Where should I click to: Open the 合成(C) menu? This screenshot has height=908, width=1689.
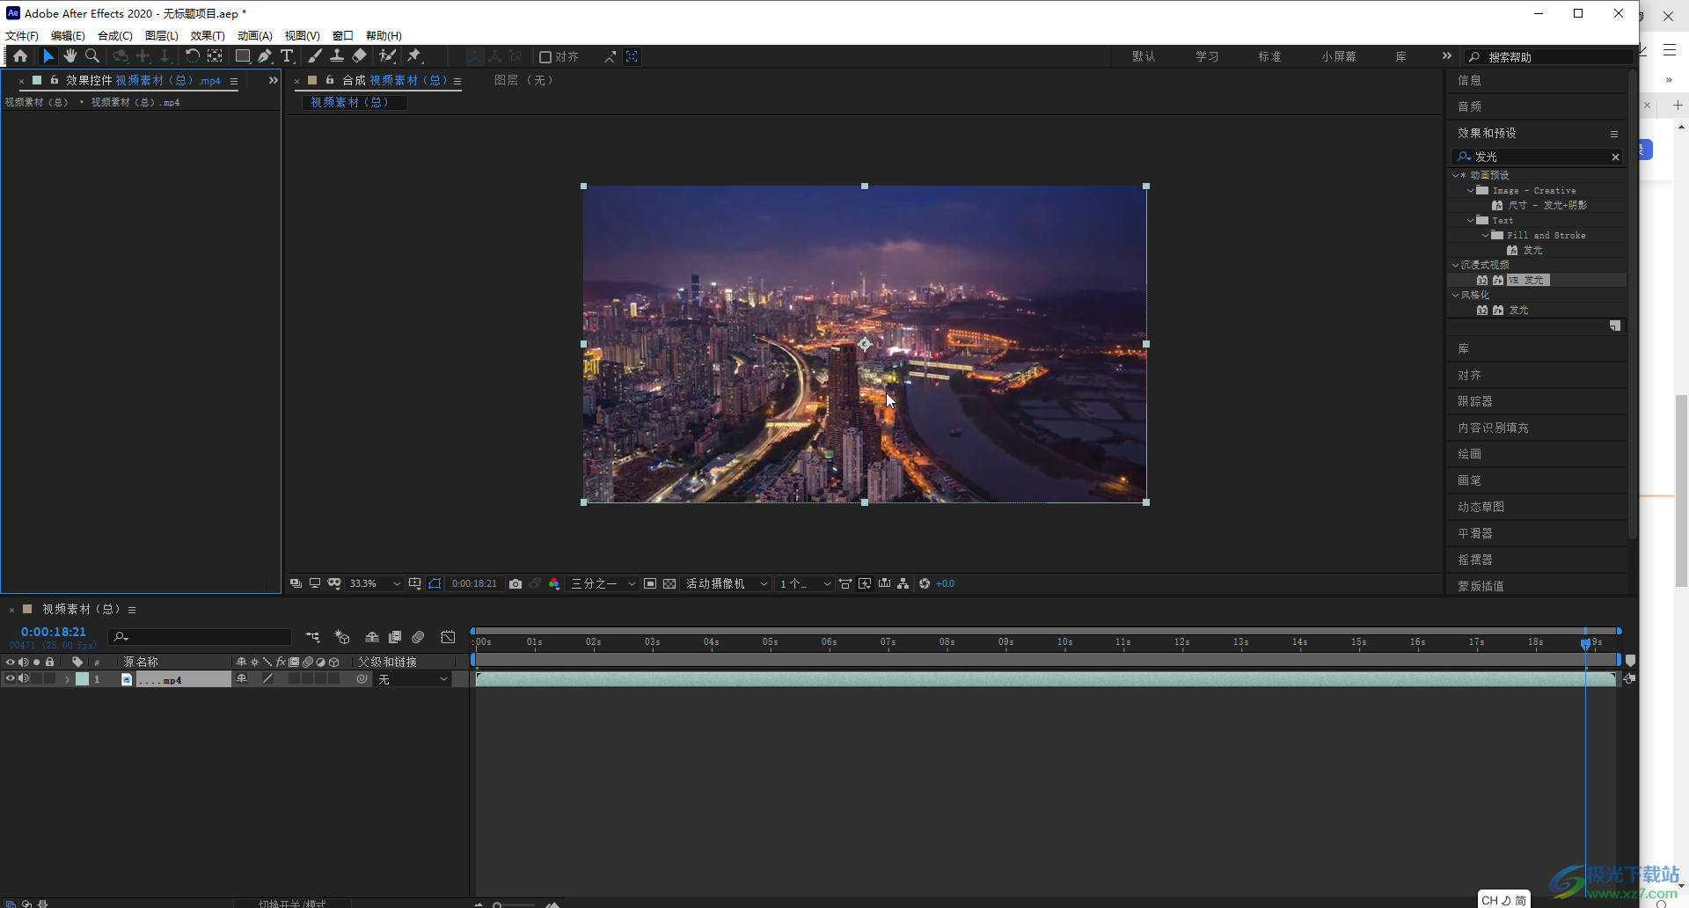pyautogui.click(x=114, y=36)
